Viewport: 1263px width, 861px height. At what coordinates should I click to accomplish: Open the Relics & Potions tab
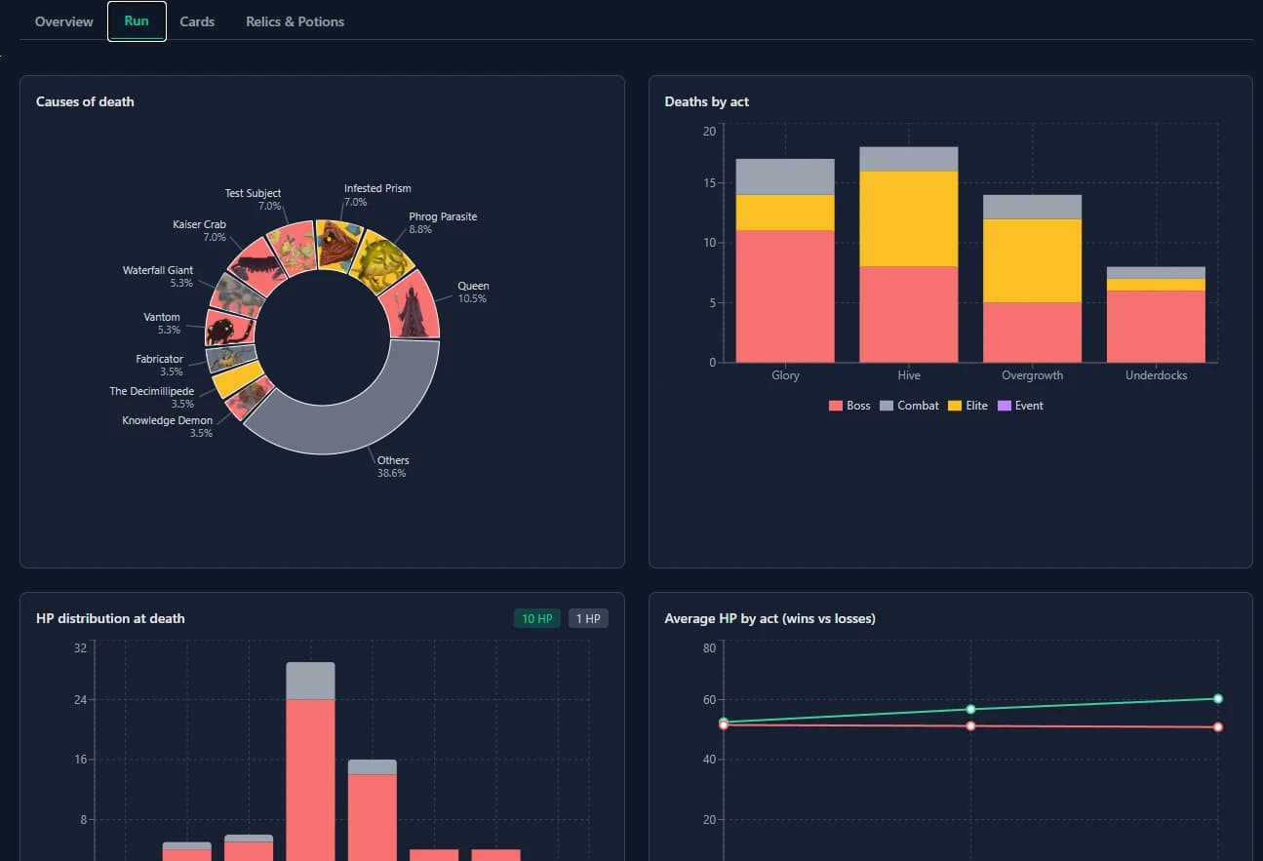pyautogui.click(x=295, y=21)
